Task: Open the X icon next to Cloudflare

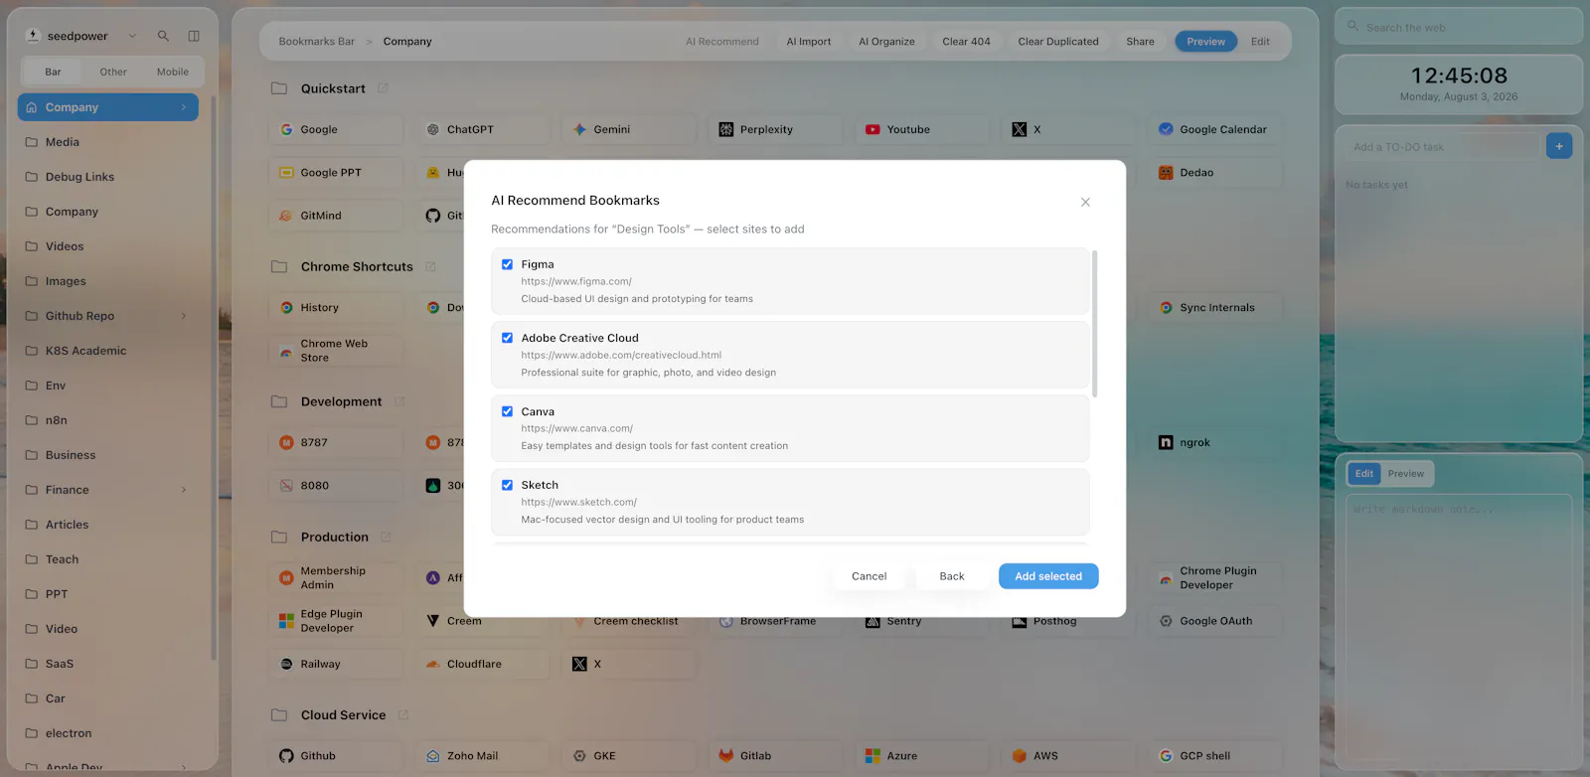Action: click(x=580, y=664)
